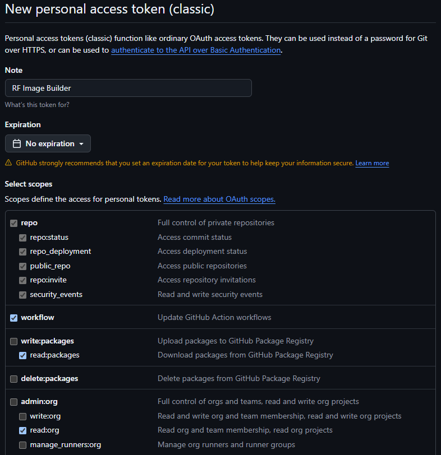Uncheck the read:packages scope
Image resolution: width=441 pixels, height=455 pixels.
[x=23, y=355]
